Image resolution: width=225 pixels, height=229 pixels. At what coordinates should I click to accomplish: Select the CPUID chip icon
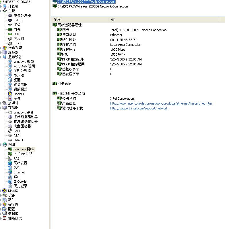[10, 20]
